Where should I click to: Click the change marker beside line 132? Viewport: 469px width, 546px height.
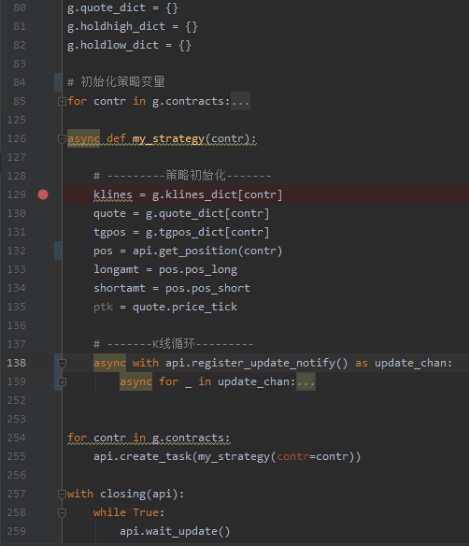click(58, 251)
